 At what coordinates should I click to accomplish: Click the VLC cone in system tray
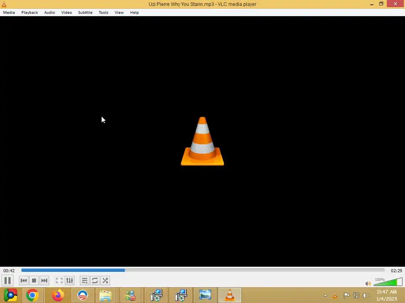335,296
